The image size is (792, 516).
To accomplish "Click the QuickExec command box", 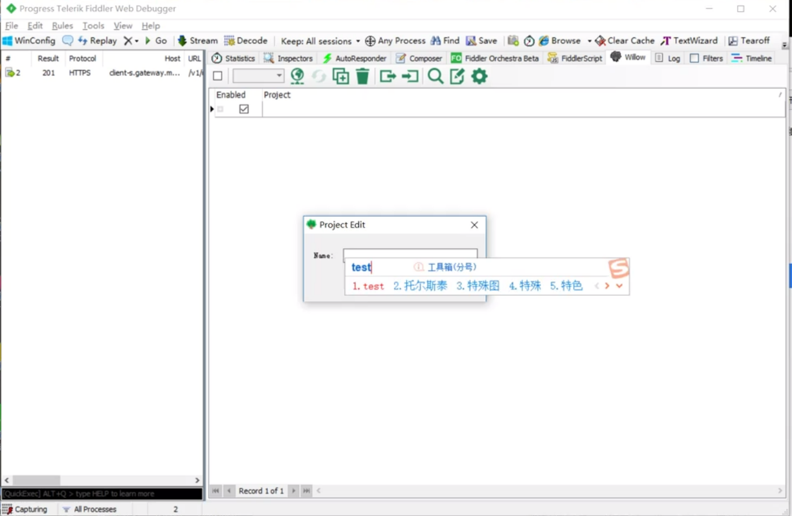I will (102, 494).
